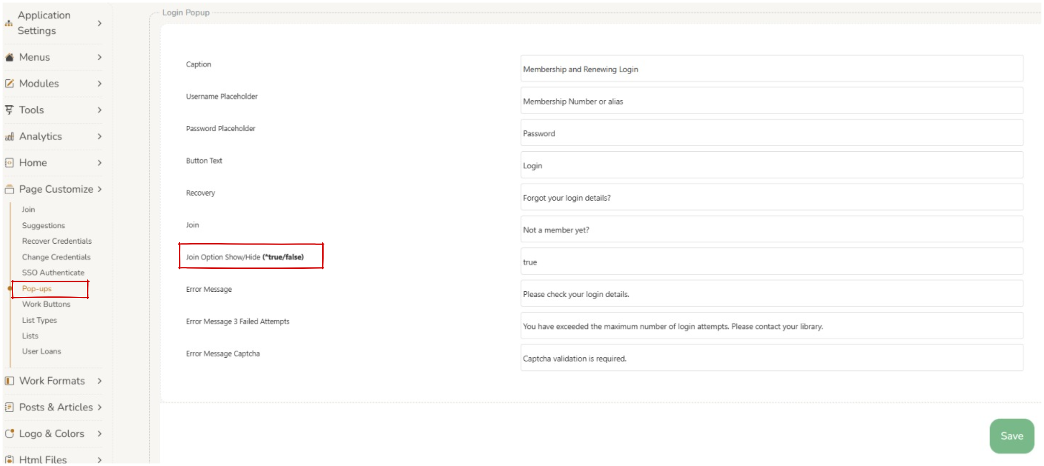Click the Analytics bar chart icon
Screen dimensions: 1044x466
9,136
